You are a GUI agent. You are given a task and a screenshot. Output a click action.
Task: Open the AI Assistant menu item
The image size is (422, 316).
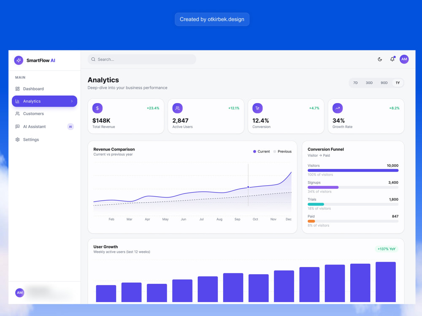(x=44, y=126)
